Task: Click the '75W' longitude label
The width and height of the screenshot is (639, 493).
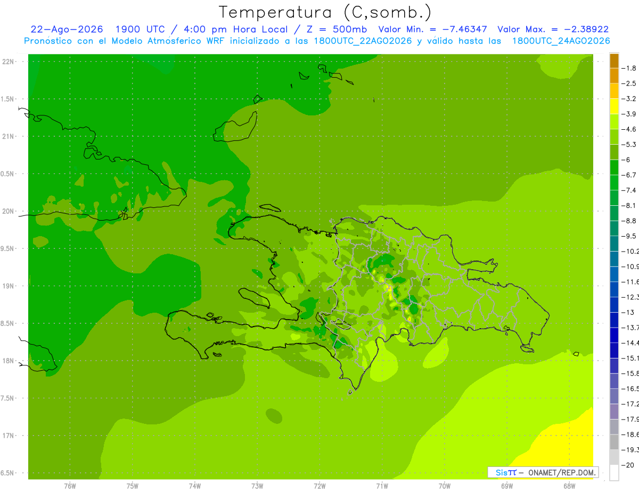Action: 133,486
